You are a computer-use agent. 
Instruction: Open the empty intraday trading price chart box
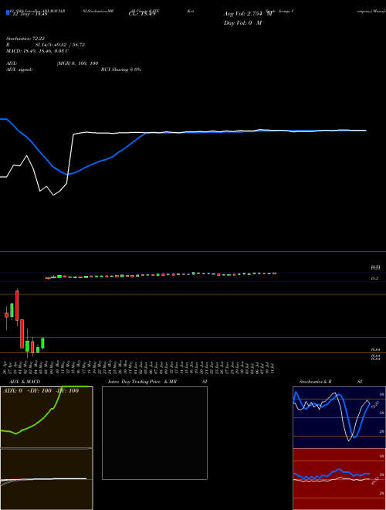(154, 433)
